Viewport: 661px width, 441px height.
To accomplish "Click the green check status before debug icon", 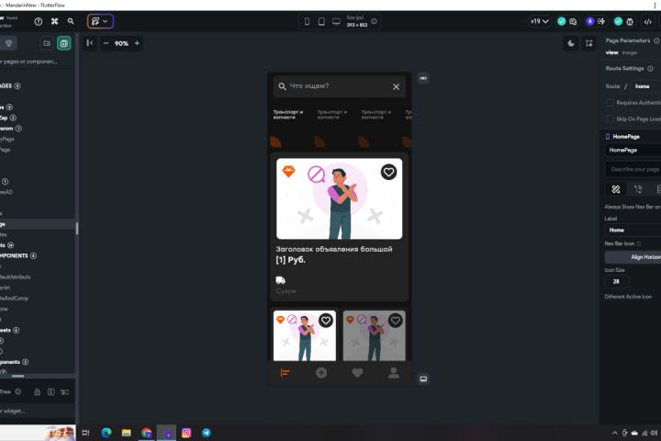I will click(x=618, y=21).
